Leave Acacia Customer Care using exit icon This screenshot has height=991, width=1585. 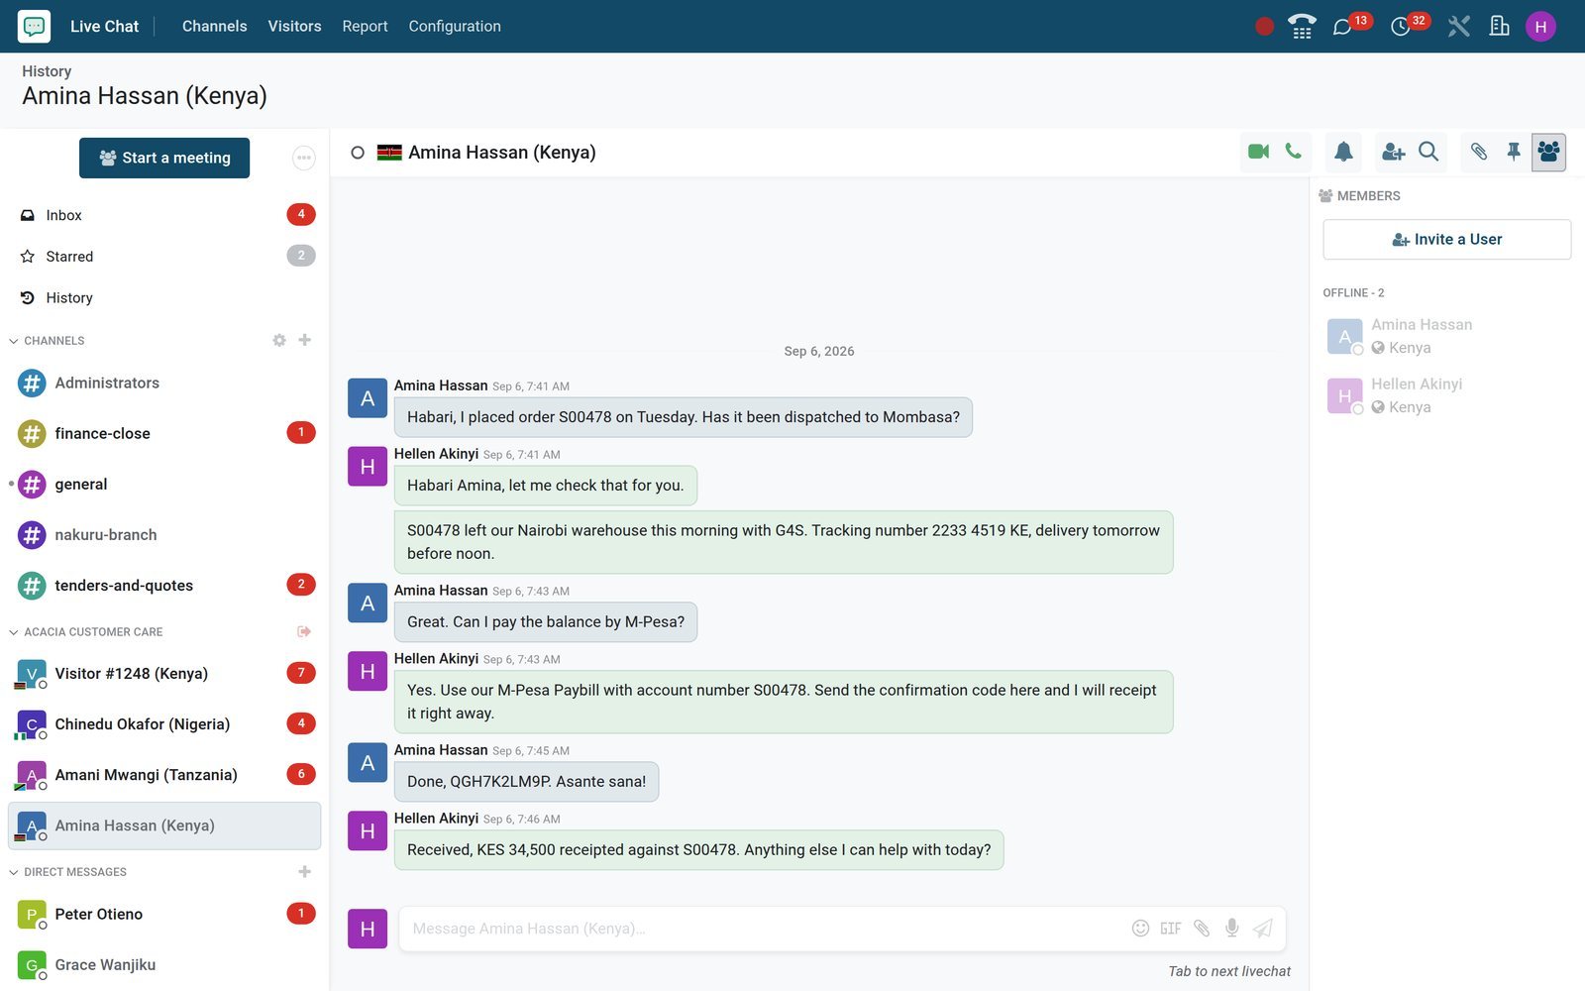click(x=304, y=631)
